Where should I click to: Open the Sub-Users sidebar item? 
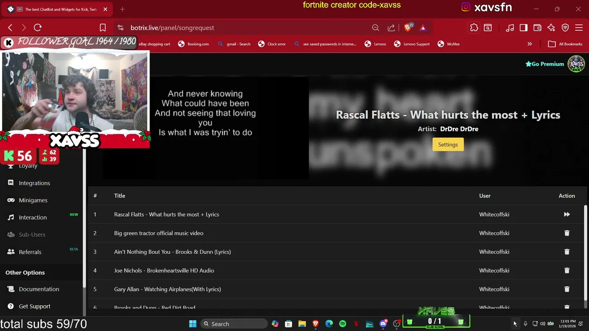click(32, 234)
